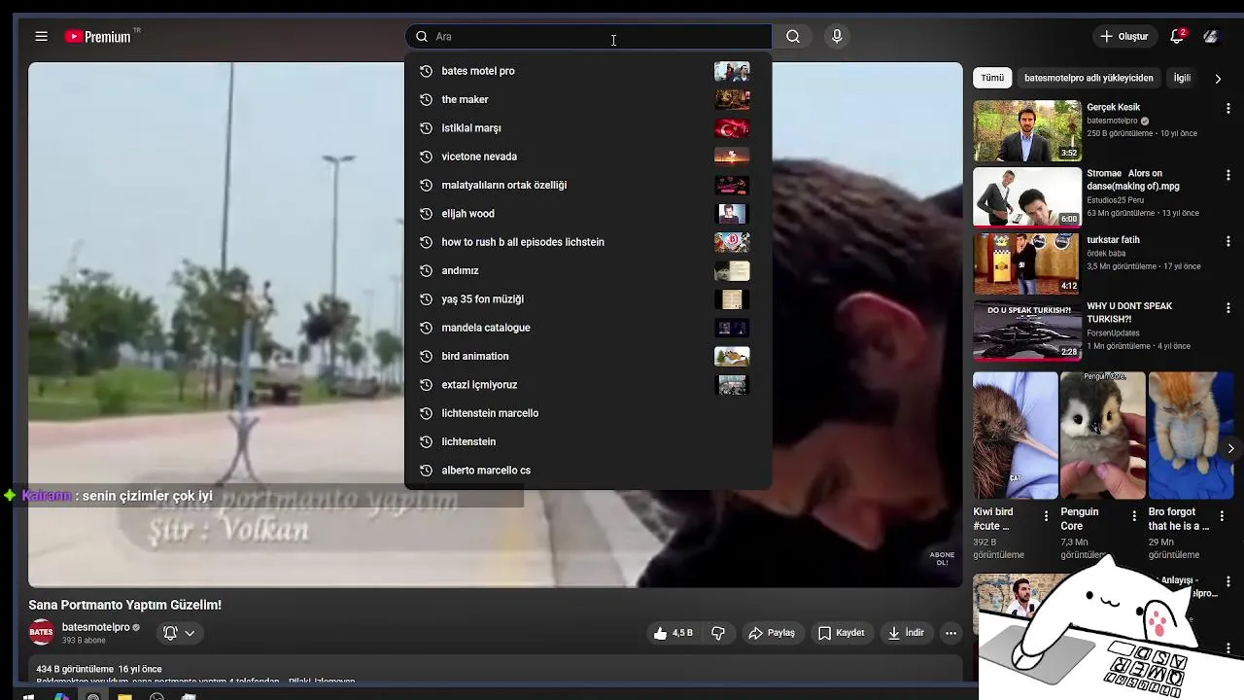Screen dimensions: 1244x700
Task: Select suggestion 'istiklal marşı'
Action: [x=588, y=127]
